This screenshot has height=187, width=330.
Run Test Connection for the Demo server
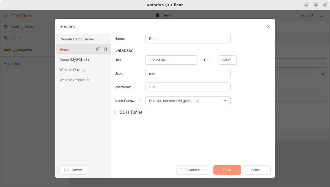(x=193, y=170)
